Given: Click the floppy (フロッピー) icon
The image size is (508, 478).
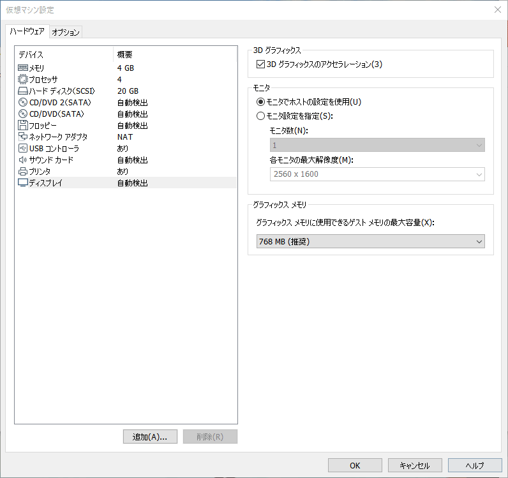Looking at the screenshot, I should [x=23, y=125].
